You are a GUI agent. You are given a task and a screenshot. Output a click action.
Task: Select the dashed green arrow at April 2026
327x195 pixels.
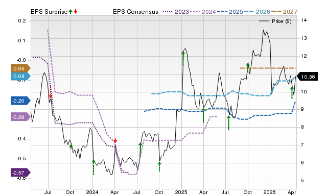pyautogui.click(x=292, y=93)
